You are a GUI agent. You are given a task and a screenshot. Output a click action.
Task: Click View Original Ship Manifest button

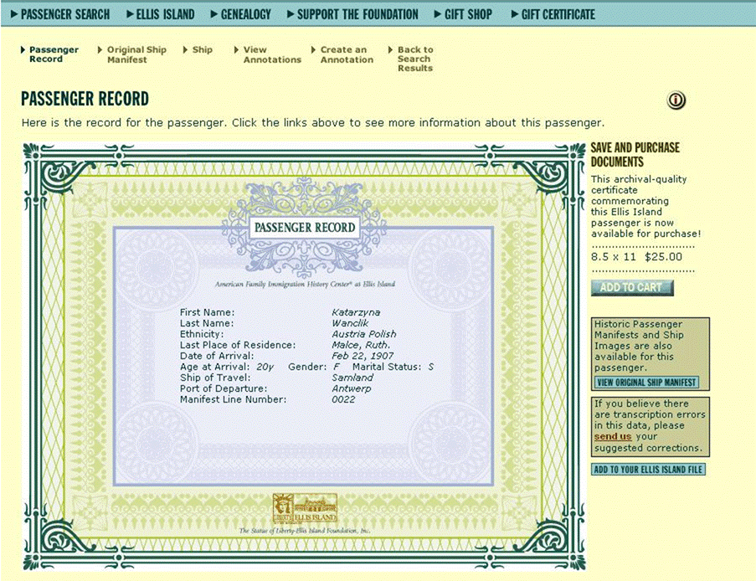coord(646,383)
